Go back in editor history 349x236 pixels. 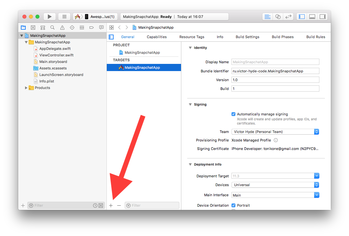click(119, 27)
